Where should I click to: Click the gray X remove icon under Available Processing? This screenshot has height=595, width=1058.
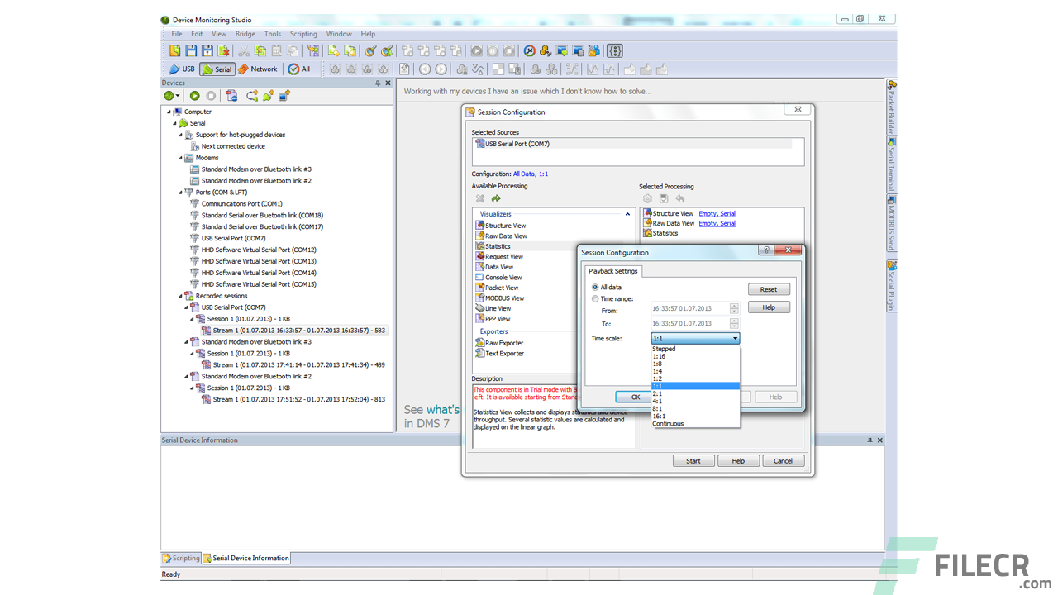click(x=480, y=198)
